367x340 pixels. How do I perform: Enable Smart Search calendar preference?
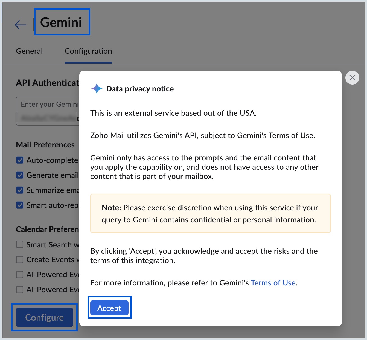click(x=19, y=244)
